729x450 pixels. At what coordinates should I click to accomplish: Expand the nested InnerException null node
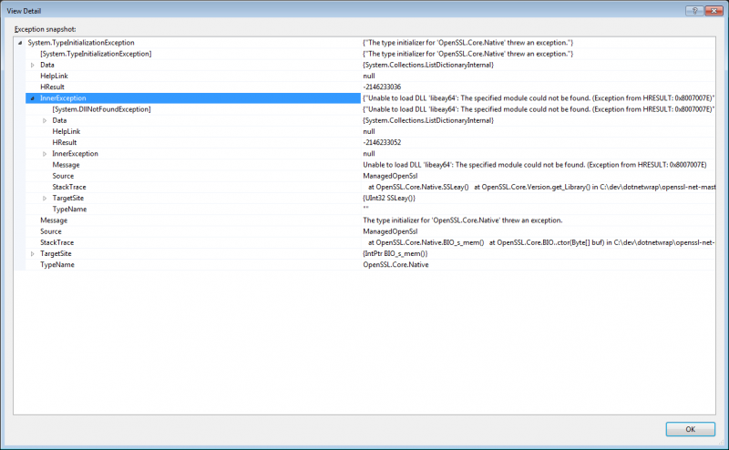point(45,154)
